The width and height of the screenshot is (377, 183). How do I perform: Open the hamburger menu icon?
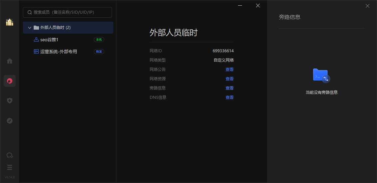10,167
